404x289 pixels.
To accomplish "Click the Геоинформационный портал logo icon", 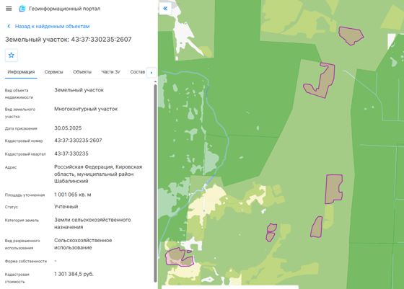I will pyautogui.click(x=22, y=9).
